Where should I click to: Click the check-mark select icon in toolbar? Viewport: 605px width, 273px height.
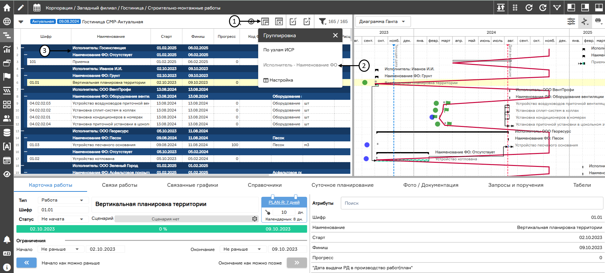pos(293,21)
